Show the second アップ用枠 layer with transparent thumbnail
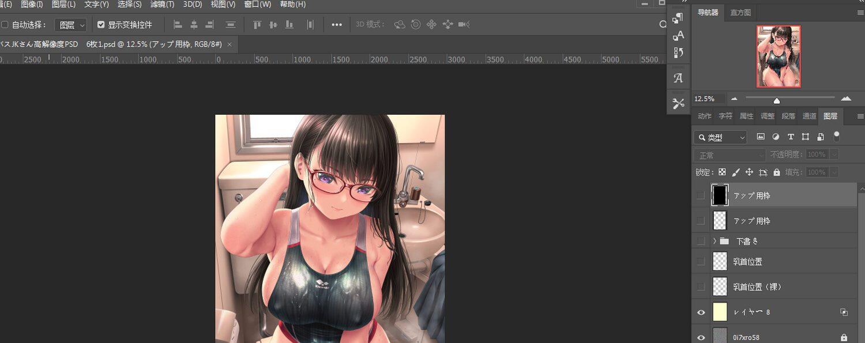 (x=701, y=221)
